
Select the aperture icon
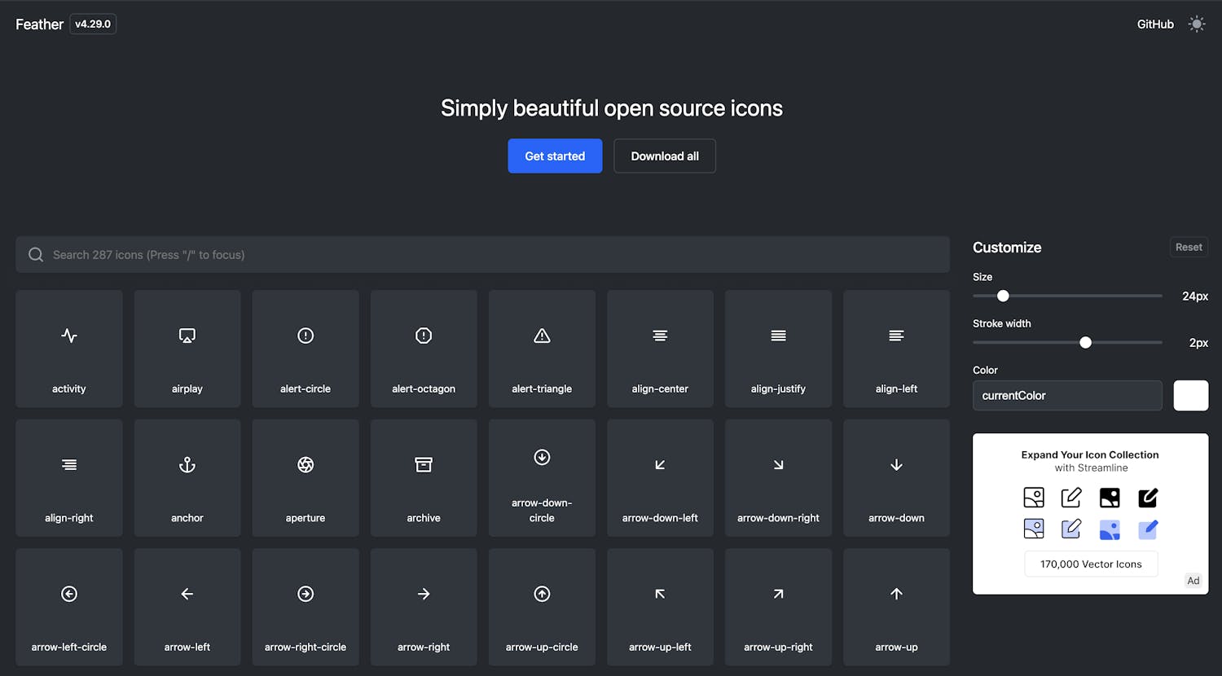(x=305, y=478)
